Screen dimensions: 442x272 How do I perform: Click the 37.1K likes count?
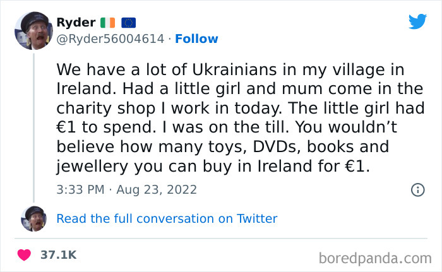pyautogui.click(x=58, y=255)
